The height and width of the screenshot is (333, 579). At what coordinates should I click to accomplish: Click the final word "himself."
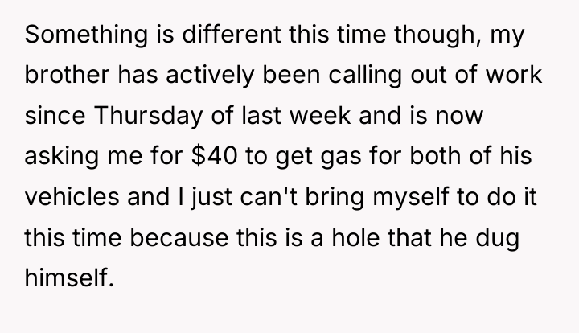(68, 277)
